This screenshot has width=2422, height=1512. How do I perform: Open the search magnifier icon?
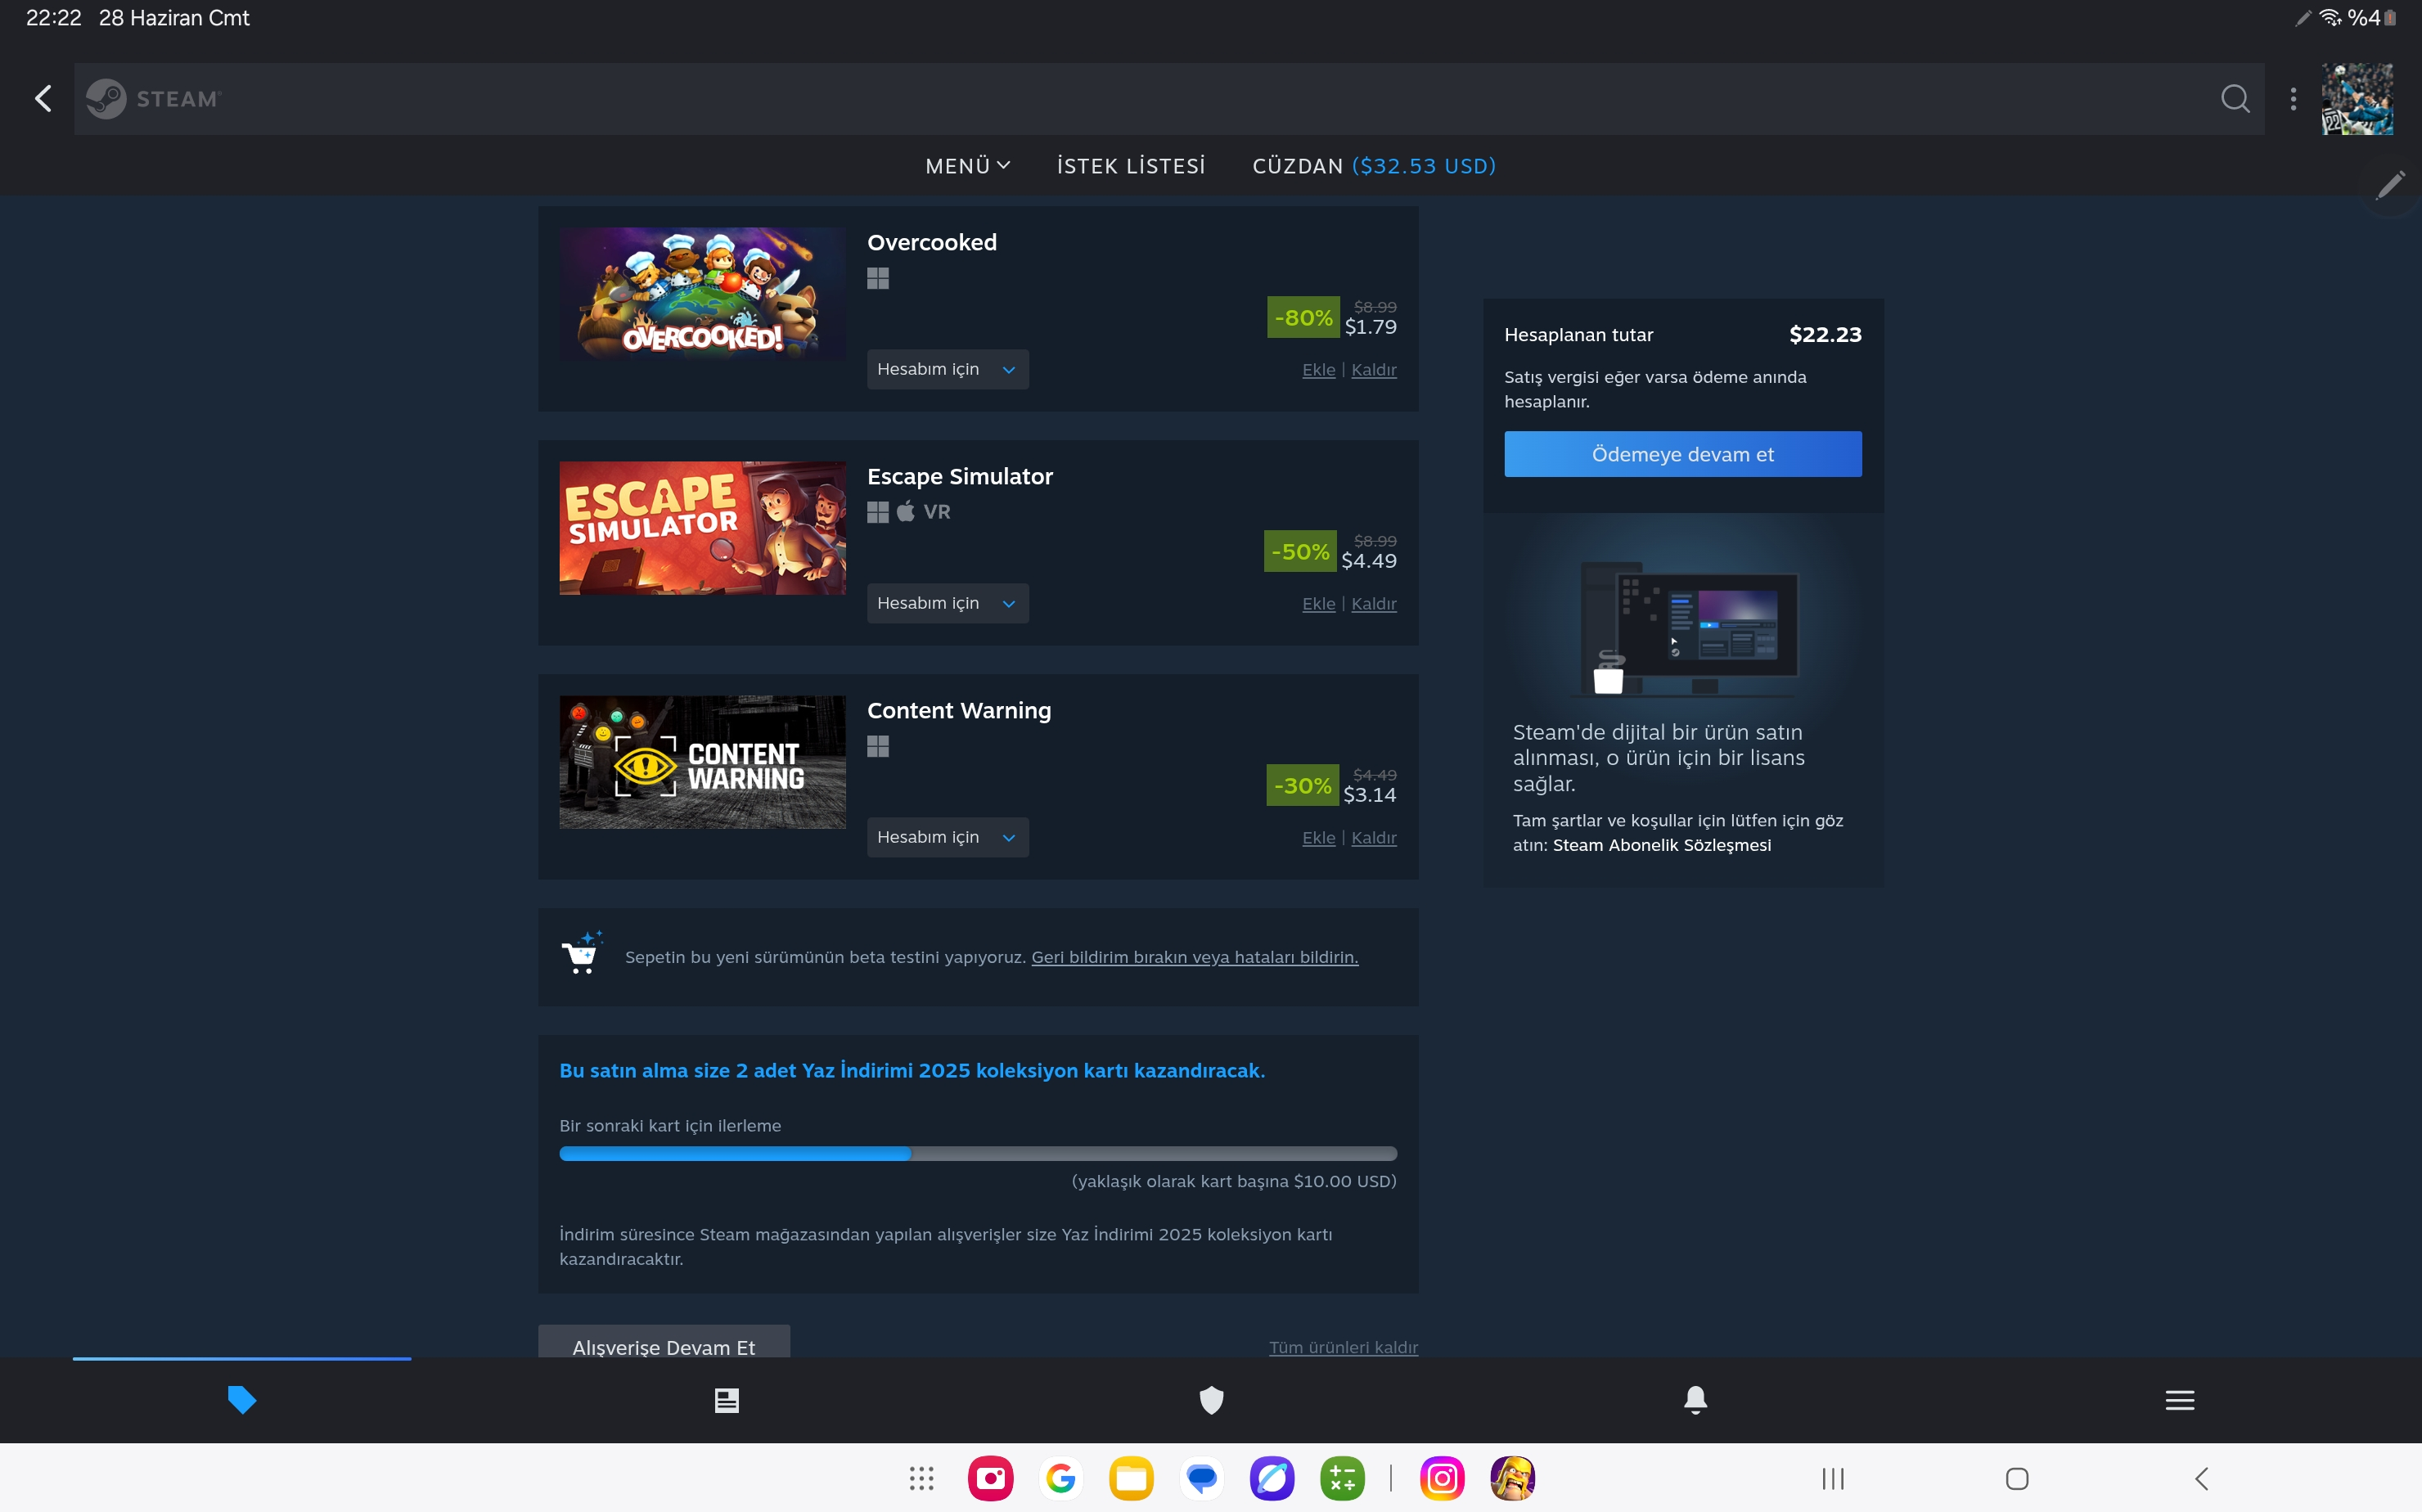point(2235,98)
